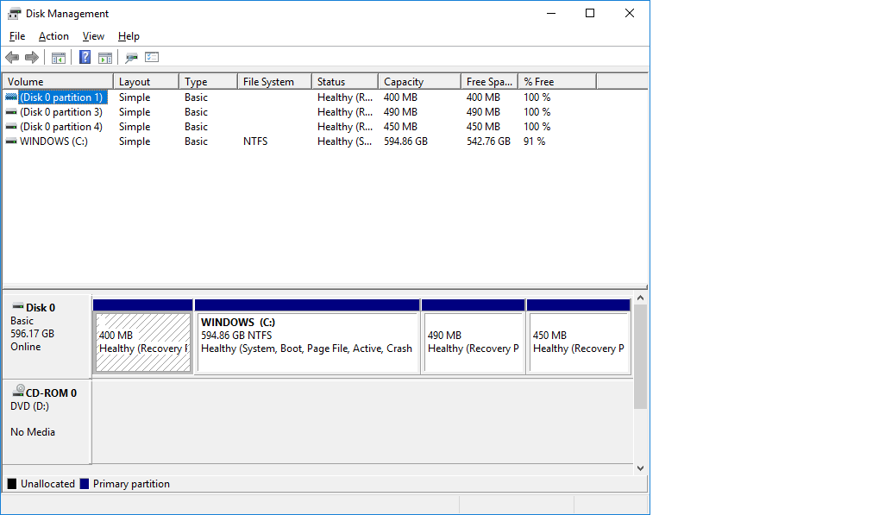Open the View menu
Screen dimensions: 885x515
[93, 36]
